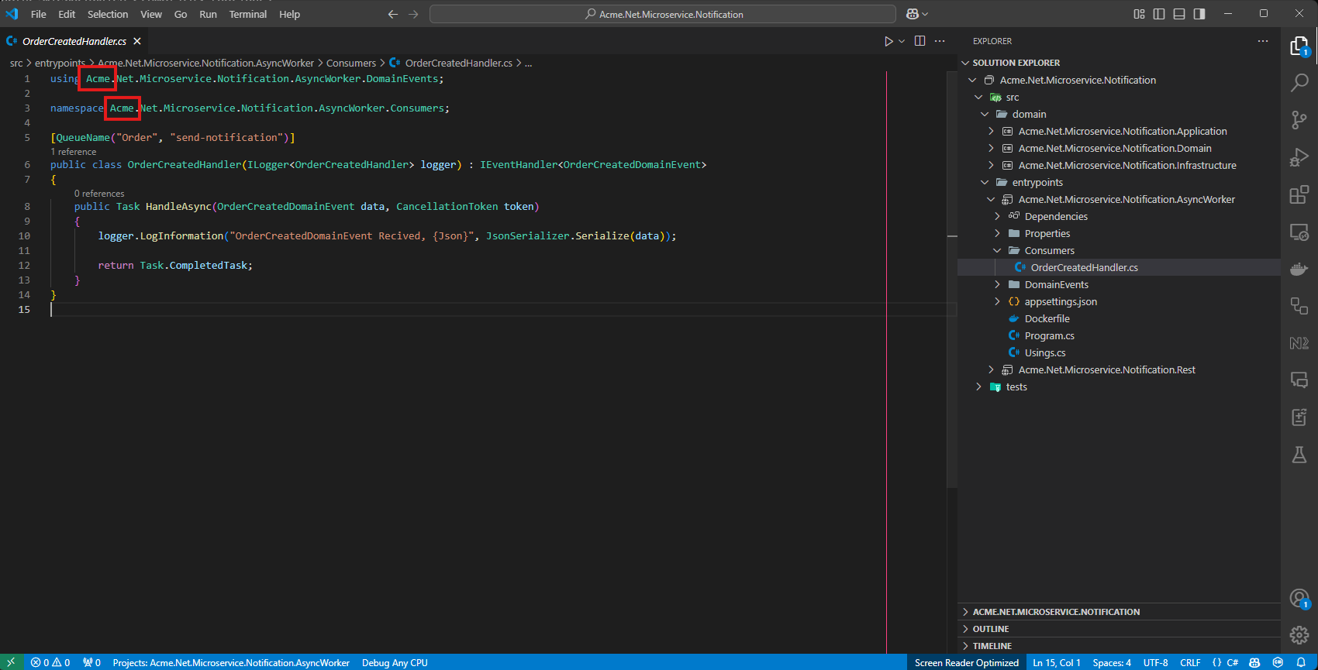This screenshot has width=1318, height=670.
Task: Expand the DomainEvents folder
Action: (x=997, y=284)
